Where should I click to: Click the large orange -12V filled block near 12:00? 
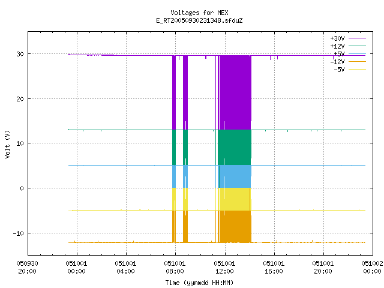tap(235, 227)
